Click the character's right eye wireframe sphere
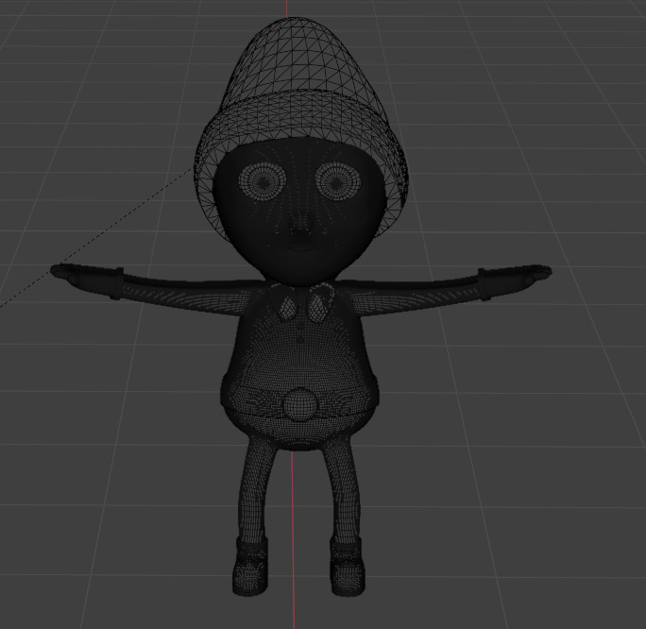 263,181
